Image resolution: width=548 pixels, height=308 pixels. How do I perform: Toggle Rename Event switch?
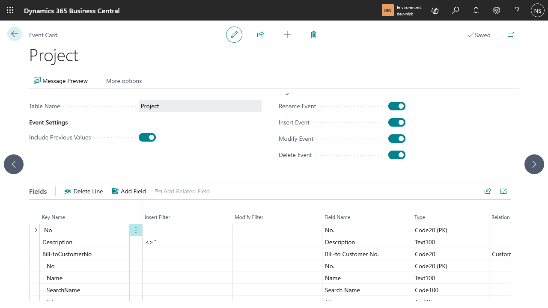[397, 106]
